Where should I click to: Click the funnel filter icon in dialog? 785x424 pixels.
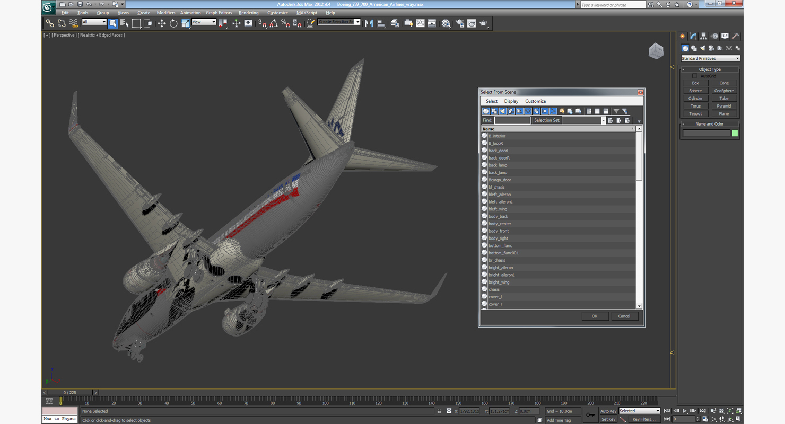[x=616, y=111]
